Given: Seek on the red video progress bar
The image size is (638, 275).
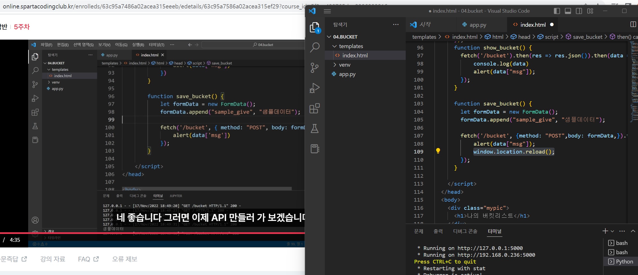Looking at the screenshot, I should pos(152,233).
